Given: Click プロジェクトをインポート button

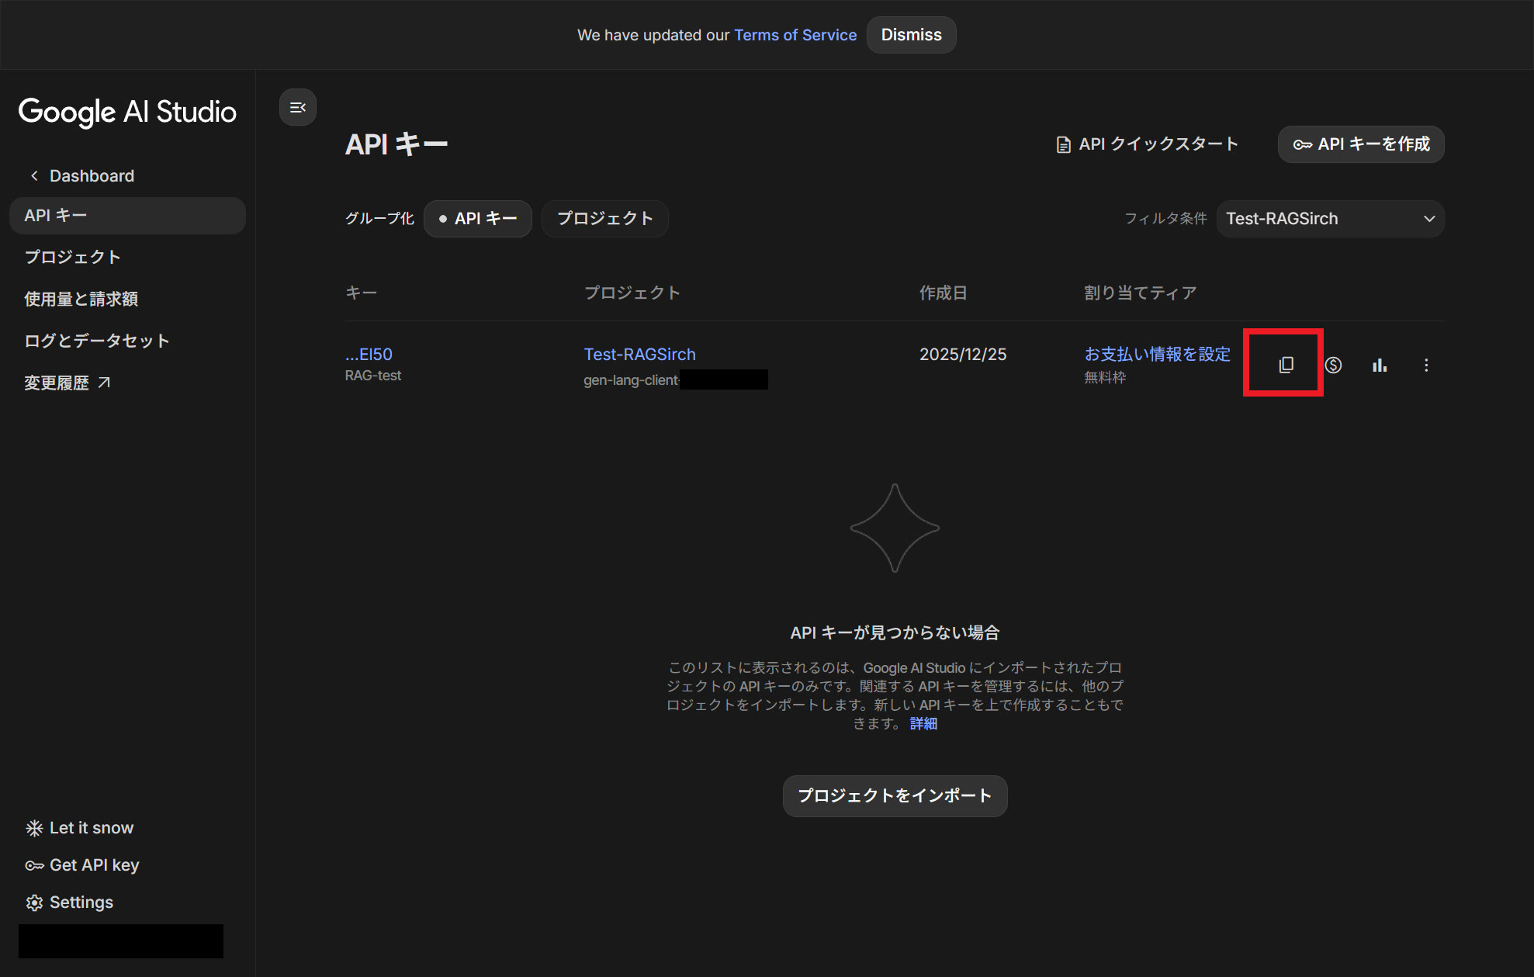Looking at the screenshot, I should click(895, 795).
